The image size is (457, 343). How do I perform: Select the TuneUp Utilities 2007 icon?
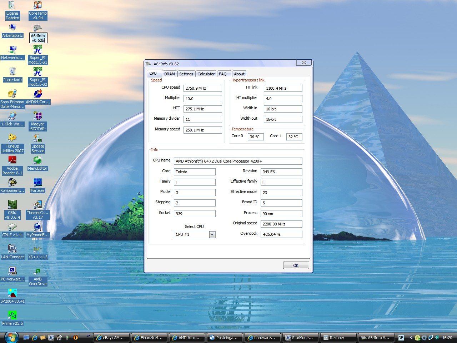click(12, 143)
